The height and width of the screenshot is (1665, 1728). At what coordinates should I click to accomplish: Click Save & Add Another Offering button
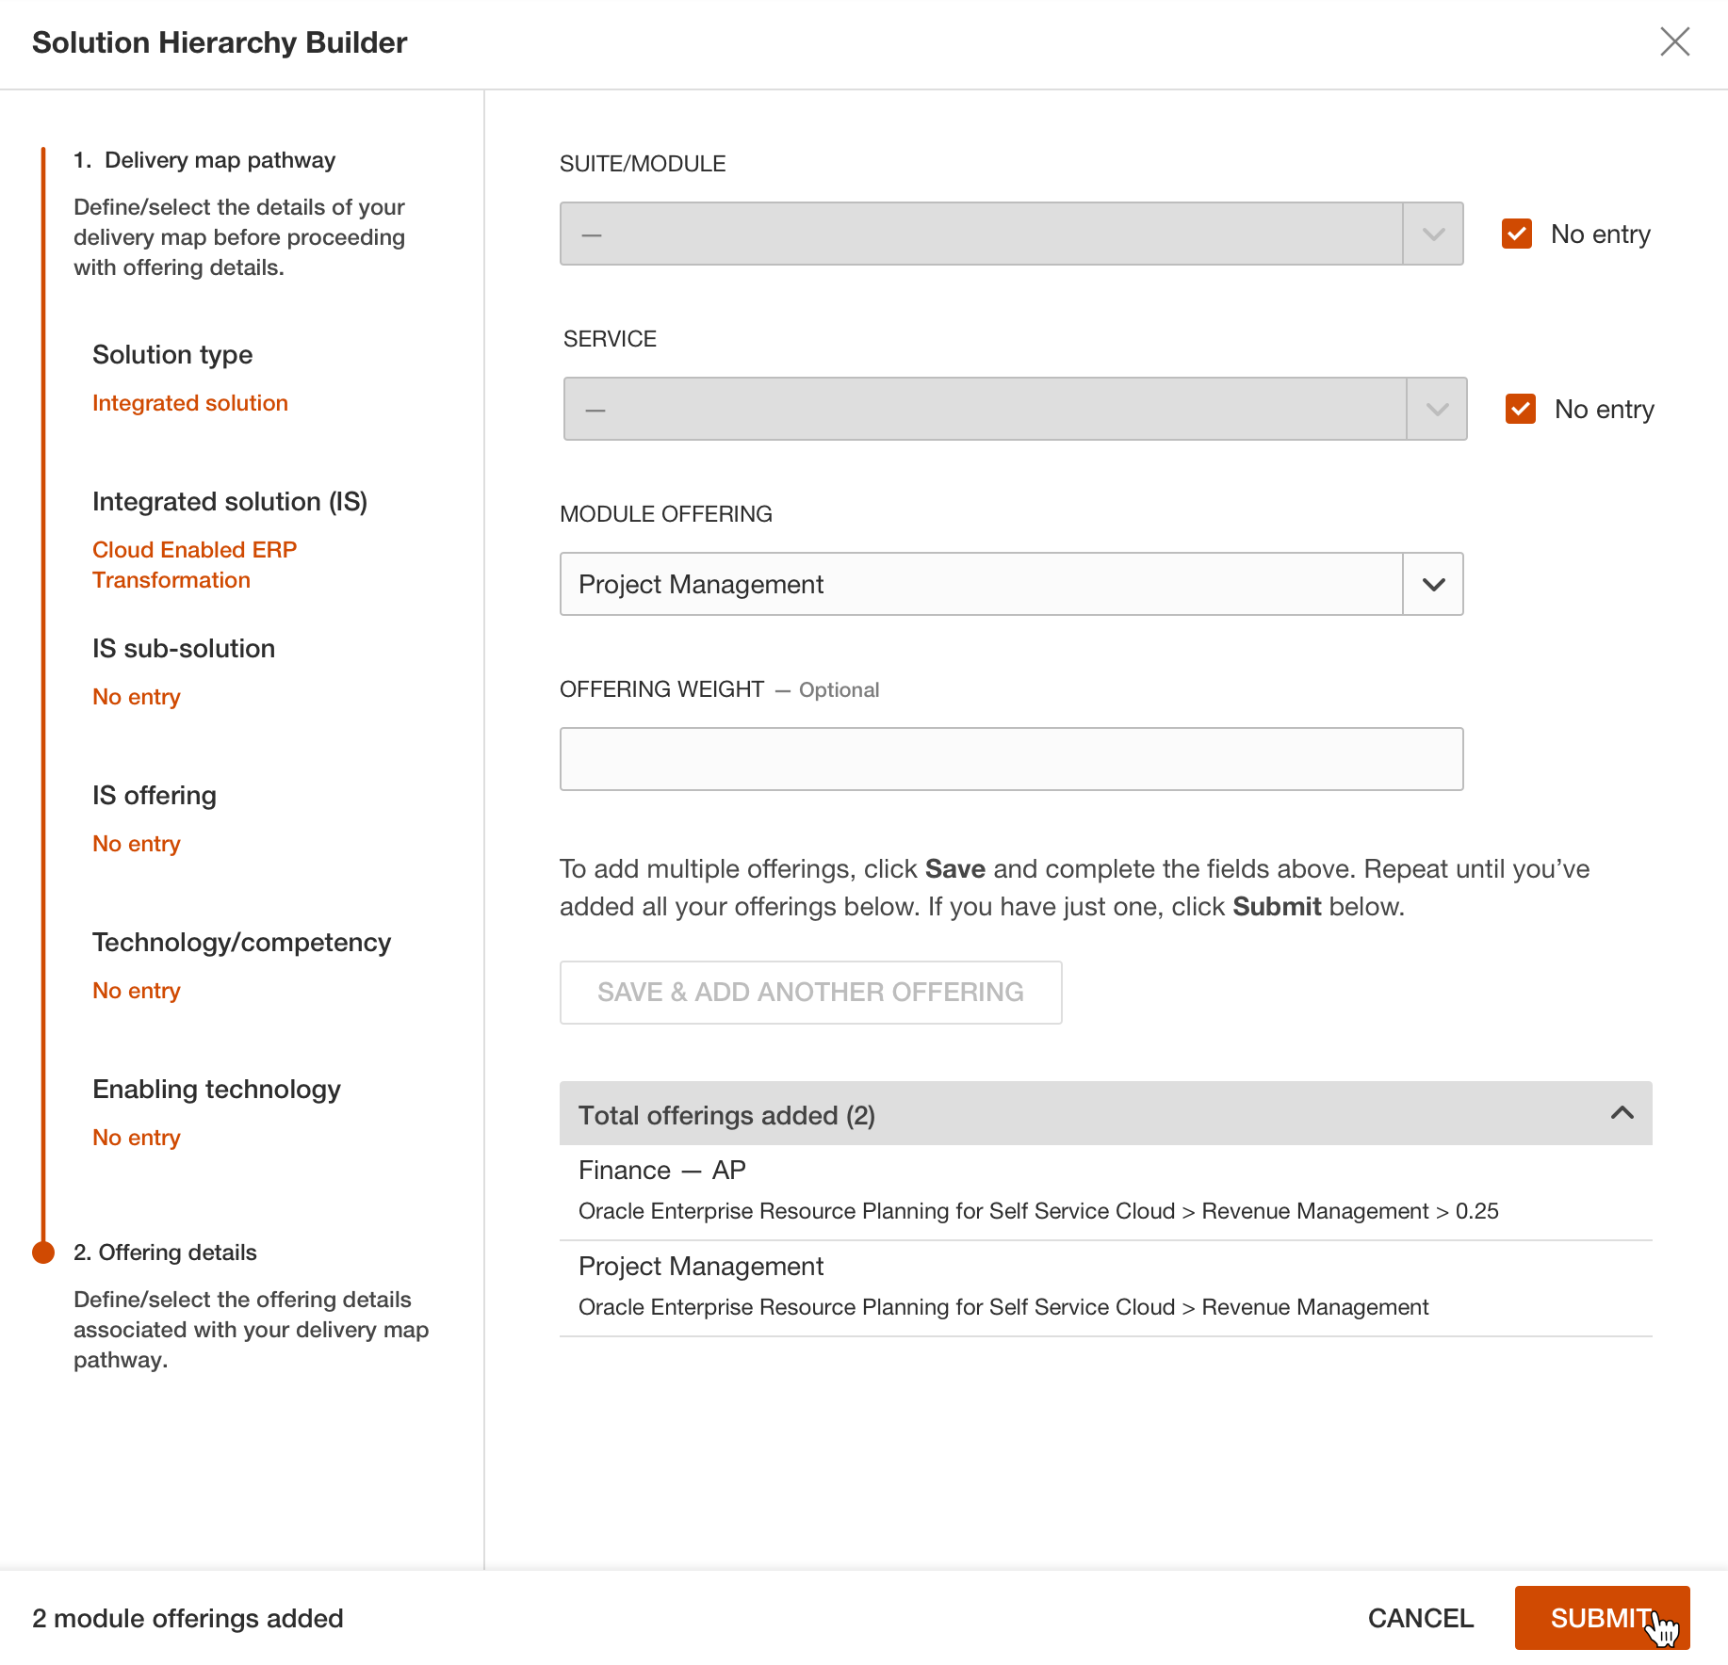tap(810, 993)
